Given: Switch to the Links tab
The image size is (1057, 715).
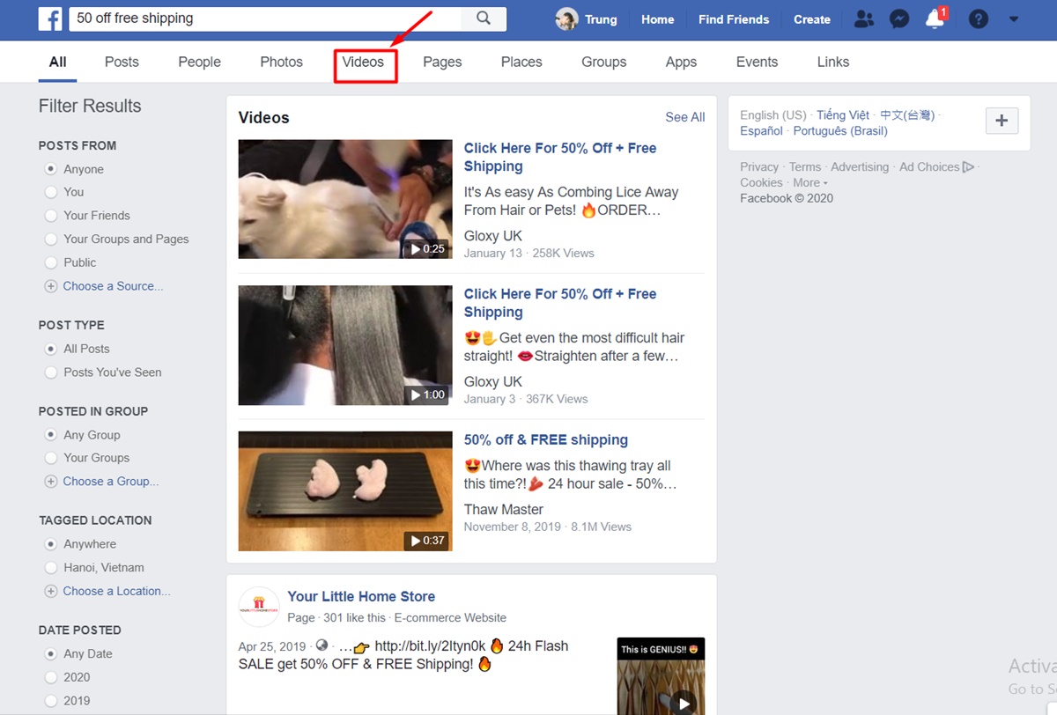Looking at the screenshot, I should [833, 62].
